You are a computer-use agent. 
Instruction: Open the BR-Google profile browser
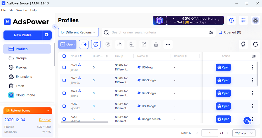pos(223,93)
